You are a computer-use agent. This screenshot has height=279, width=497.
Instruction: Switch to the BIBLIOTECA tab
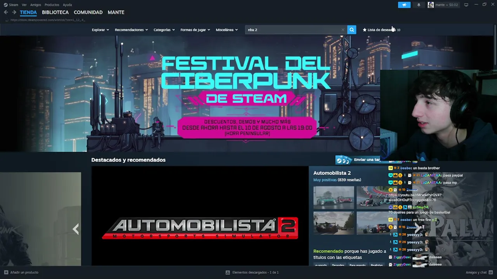tap(55, 12)
